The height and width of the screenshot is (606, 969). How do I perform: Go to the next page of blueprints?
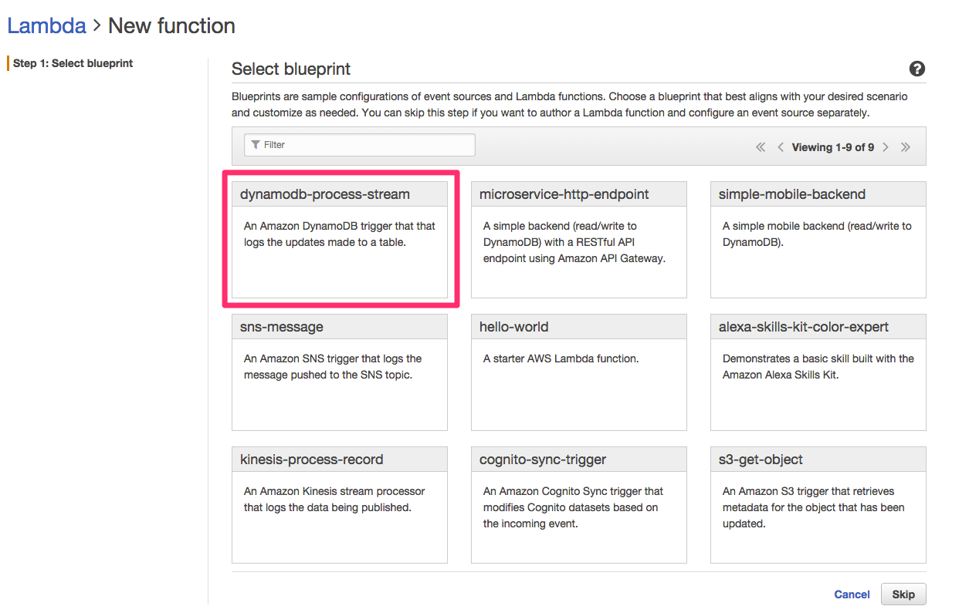[x=886, y=146]
